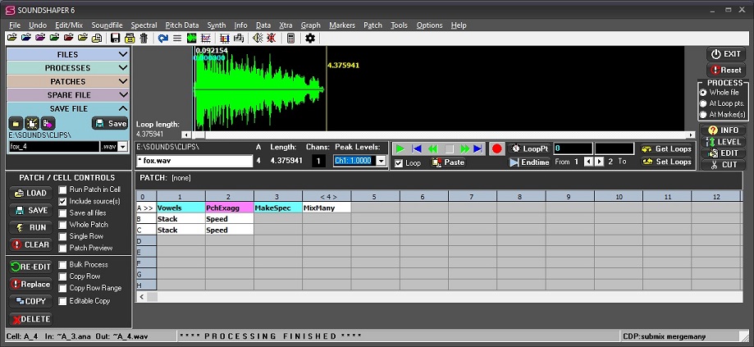Open the .wav file extension dropdown

[124, 146]
